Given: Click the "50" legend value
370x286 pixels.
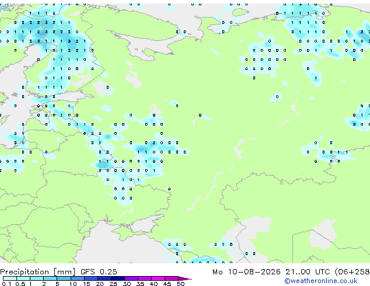Looking at the screenshot, I should 181,284.
